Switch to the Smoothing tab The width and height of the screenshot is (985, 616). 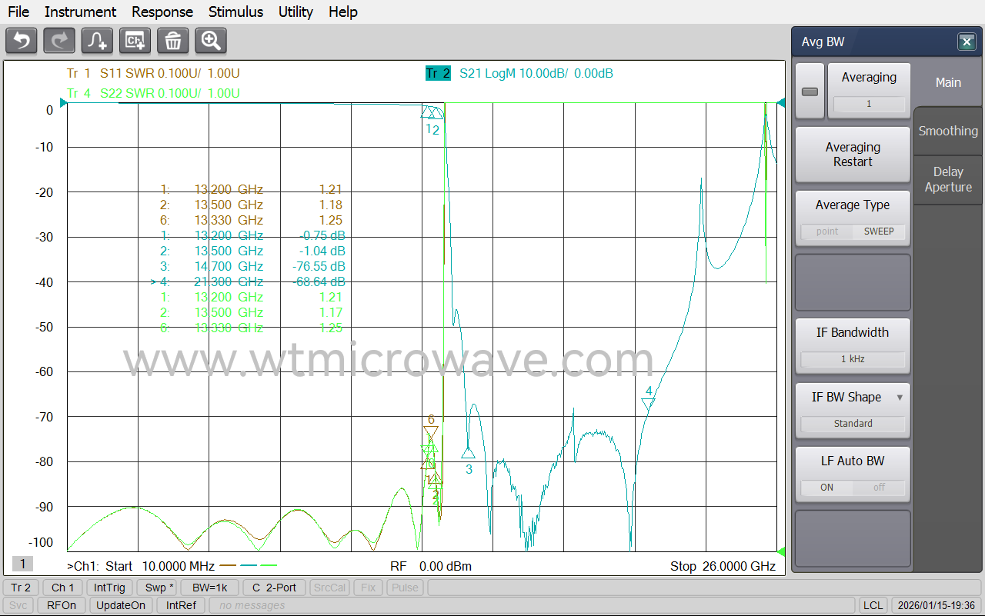[948, 131]
